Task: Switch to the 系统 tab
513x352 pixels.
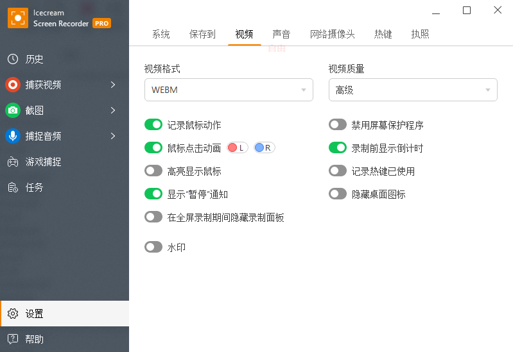Action: pos(161,34)
